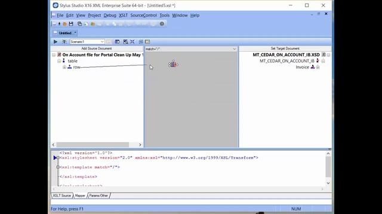Open the Window menu
This screenshot has width=382, height=214.
(180, 15)
